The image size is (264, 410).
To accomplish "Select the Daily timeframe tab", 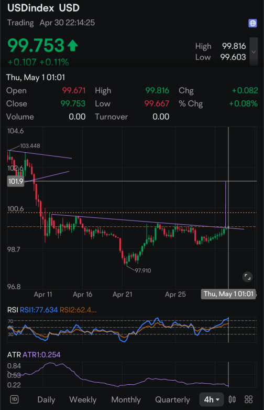I will click(x=46, y=400).
